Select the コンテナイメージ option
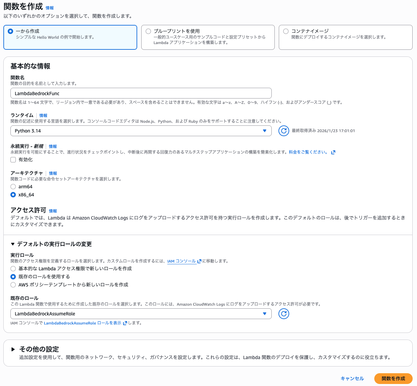Image resolution: width=417 pixels, height=386 pixels. click(x=286, y=31)
